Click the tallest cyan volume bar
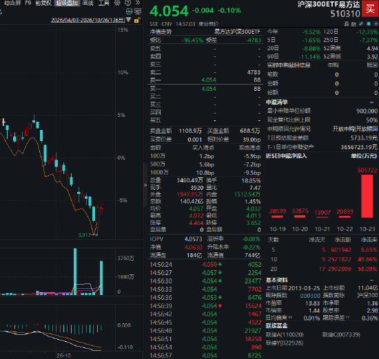 coord(75,272)
